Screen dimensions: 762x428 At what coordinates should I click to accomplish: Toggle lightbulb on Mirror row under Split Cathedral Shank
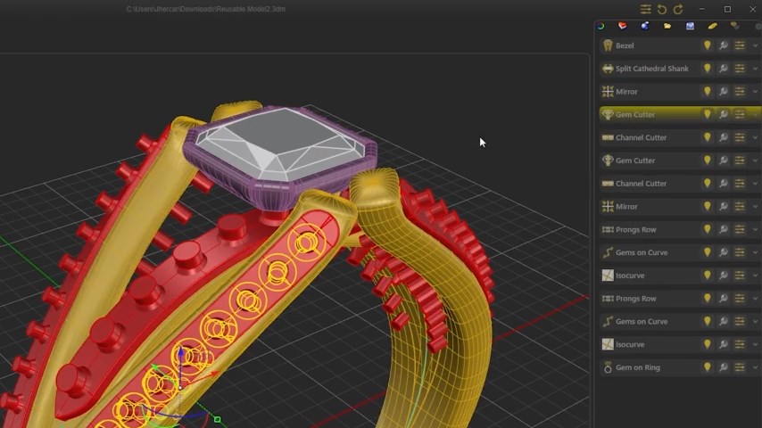tap(707, 91)
